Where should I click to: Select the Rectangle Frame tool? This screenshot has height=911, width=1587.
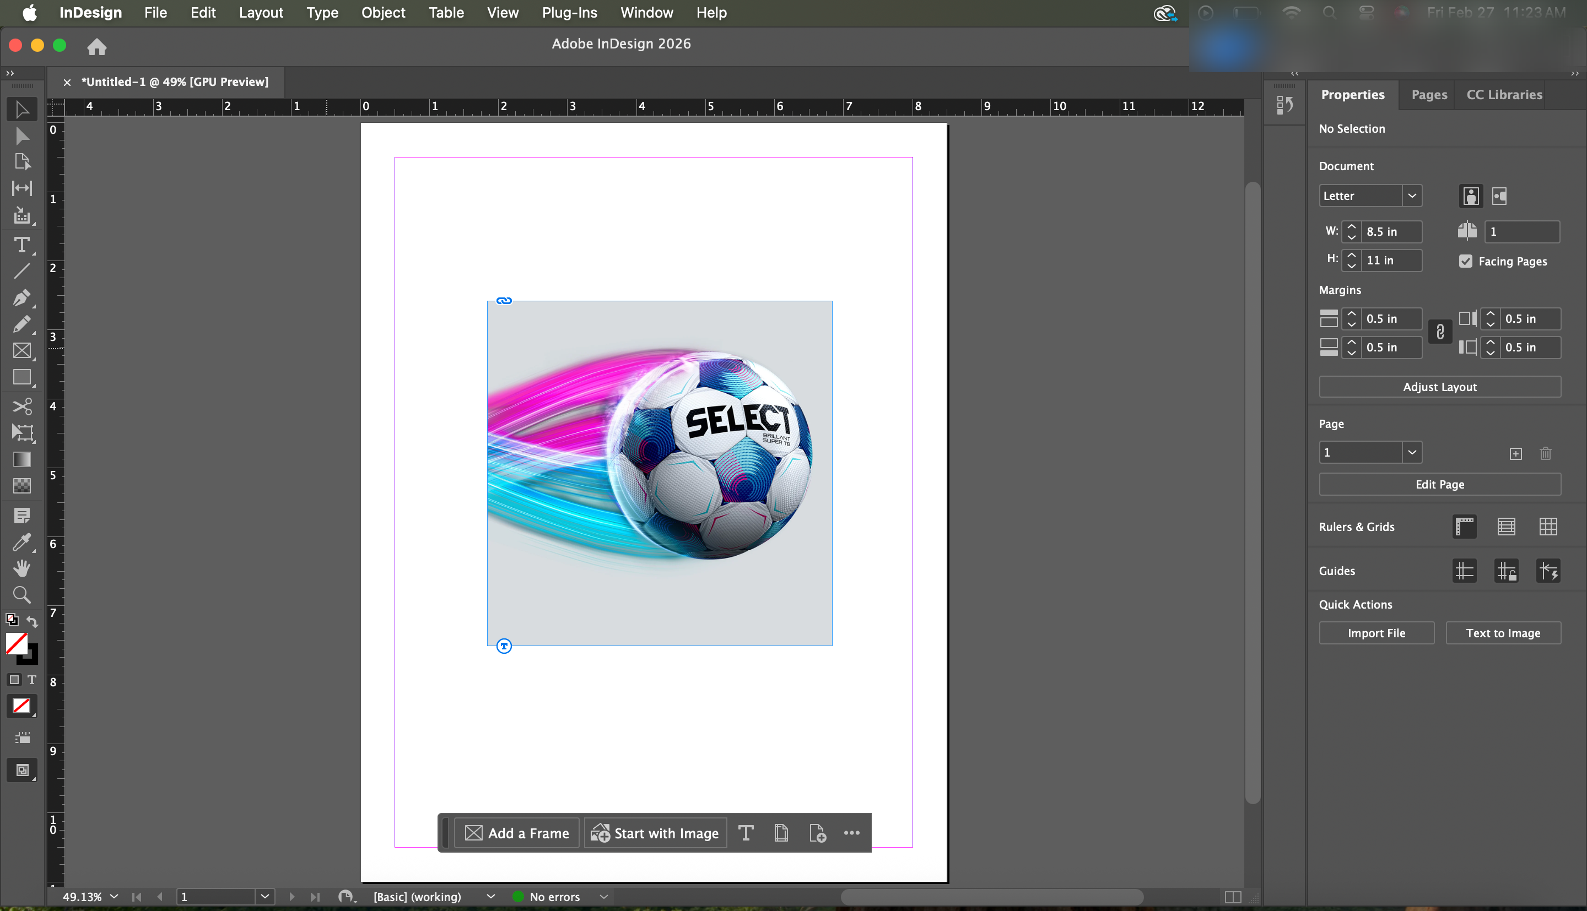(x=21, y=350)
